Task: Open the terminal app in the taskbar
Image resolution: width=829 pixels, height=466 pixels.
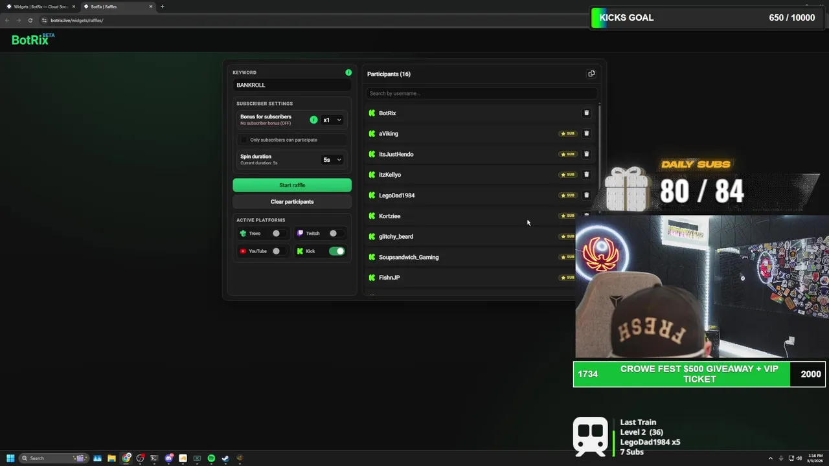Action: [154, 458]
